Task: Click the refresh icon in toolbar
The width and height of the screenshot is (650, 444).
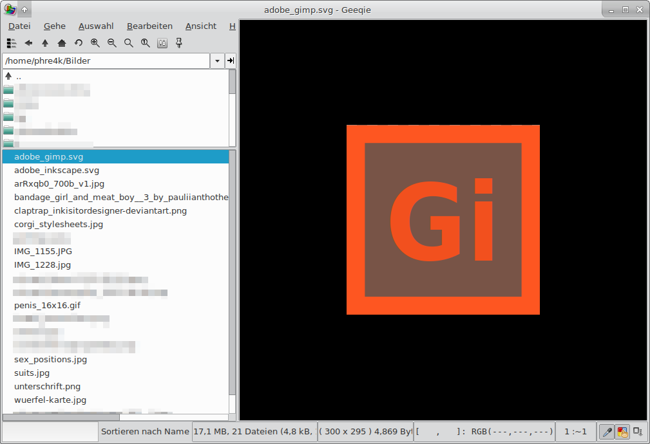Action: 79,43
